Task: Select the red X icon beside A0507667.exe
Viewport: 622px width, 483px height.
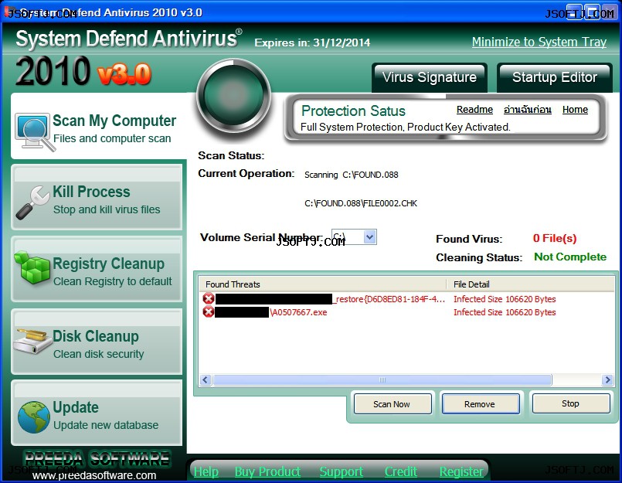Action: click(209, 312)
